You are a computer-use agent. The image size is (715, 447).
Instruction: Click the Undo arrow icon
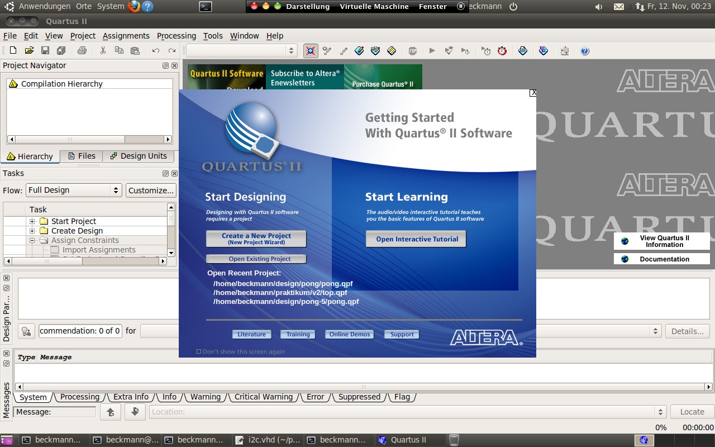coord(156,51)
